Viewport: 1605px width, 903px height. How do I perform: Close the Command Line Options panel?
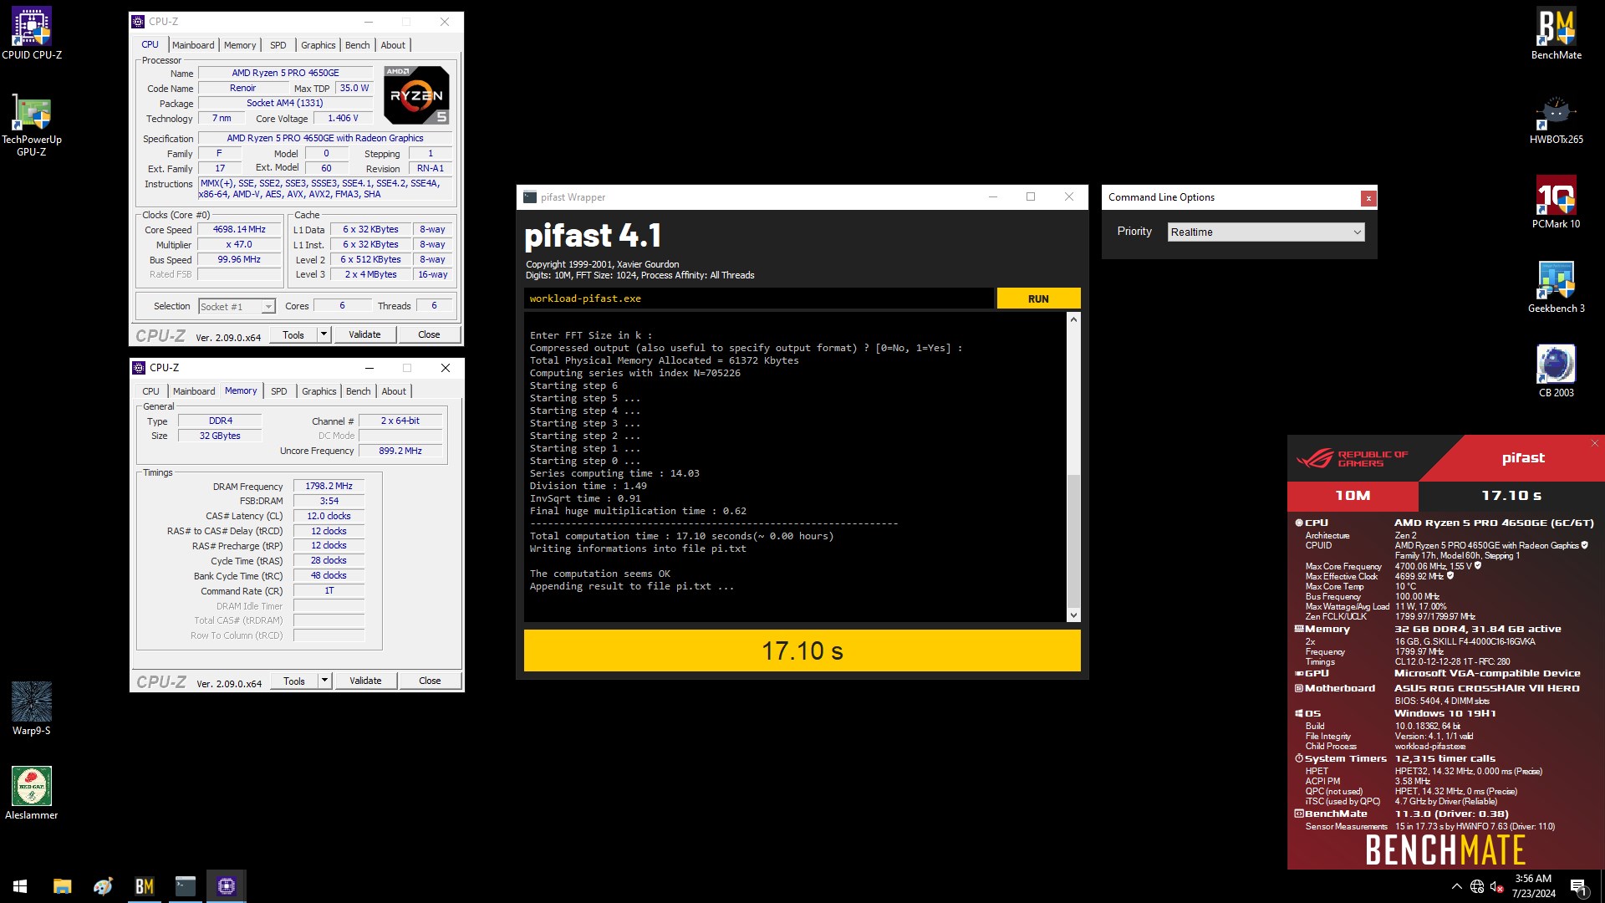pos(1368,198)
